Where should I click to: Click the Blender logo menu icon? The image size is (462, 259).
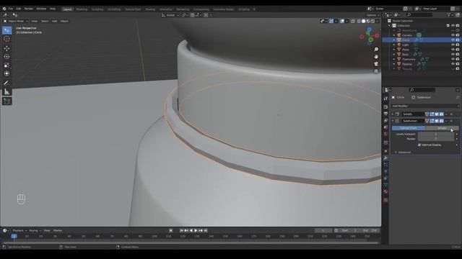click(4, 9)
